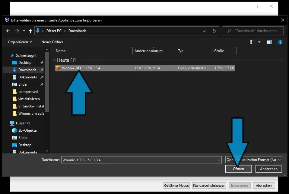Open the Whonix vm aufs folder
Screen dimensions: 289x194
tap(31, 113)
